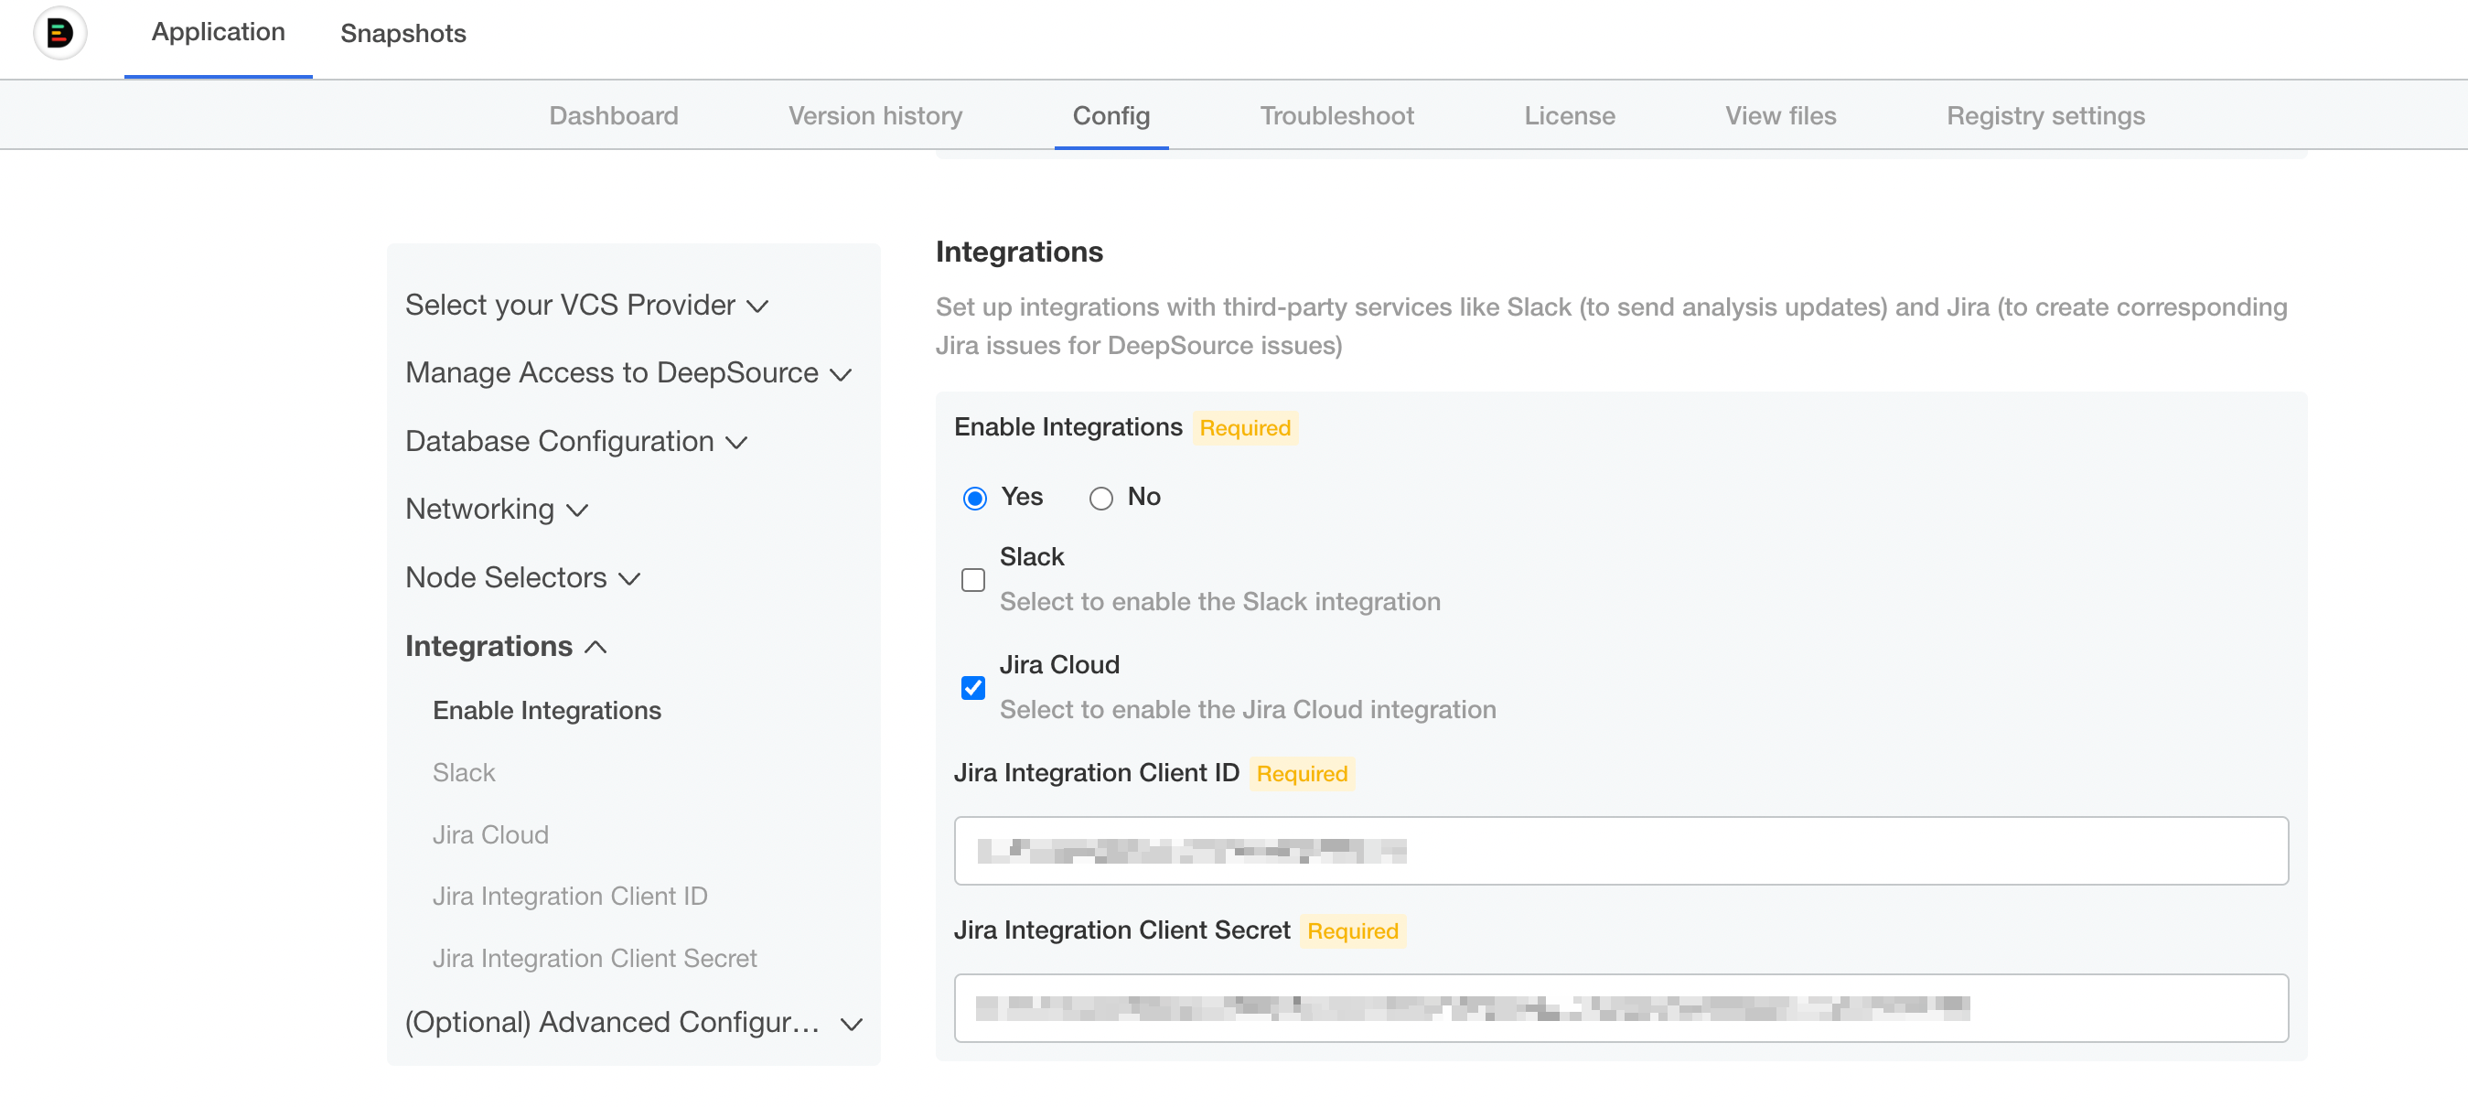2468x1107 pixels.
Task: Switch to the Snapshots tab
Action: tap(402, 35)
